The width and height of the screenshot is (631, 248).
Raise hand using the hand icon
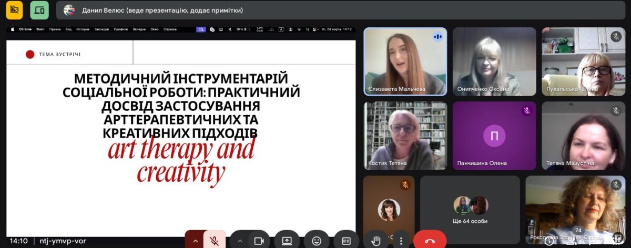tap(376, 241)
